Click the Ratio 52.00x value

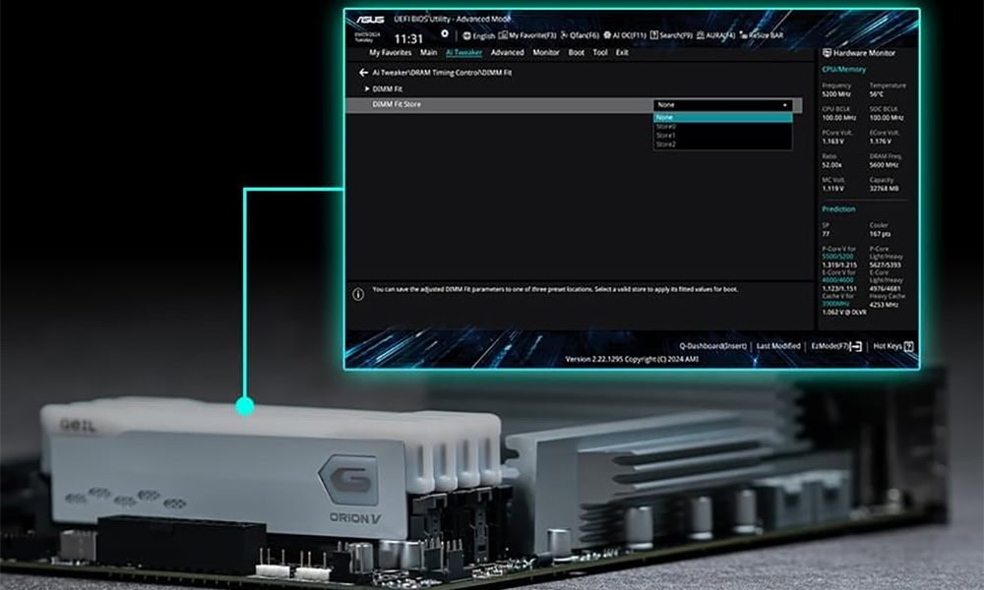click(831, 165)
